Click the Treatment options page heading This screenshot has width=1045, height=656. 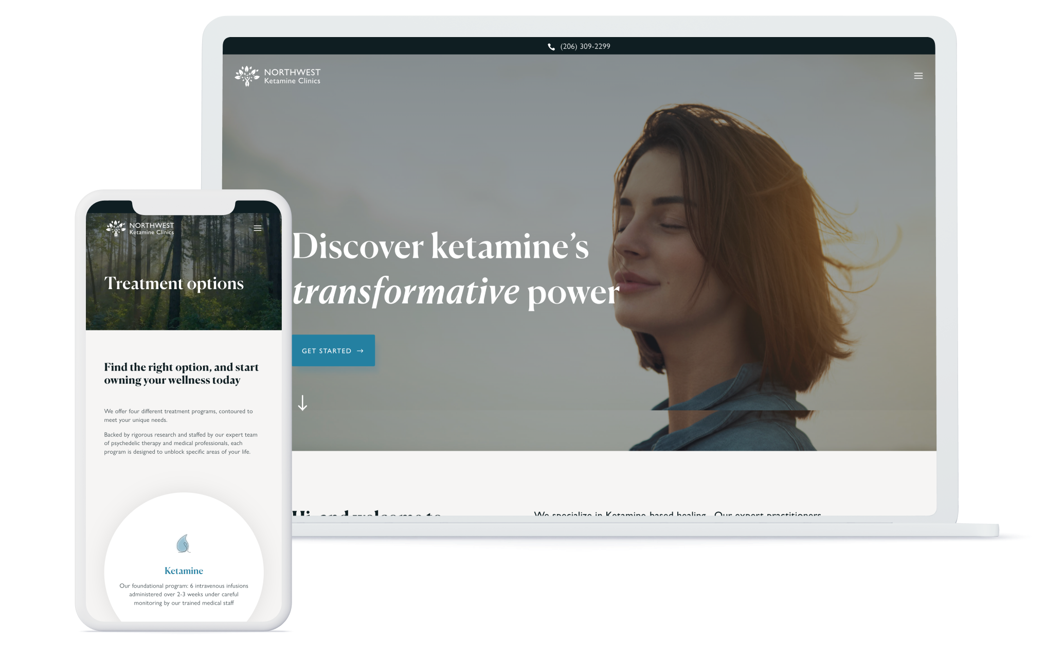click(x=175, y=283)
